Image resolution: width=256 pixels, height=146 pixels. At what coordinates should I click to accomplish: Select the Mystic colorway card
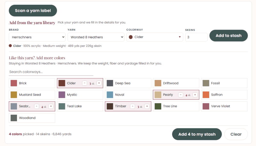80,95
